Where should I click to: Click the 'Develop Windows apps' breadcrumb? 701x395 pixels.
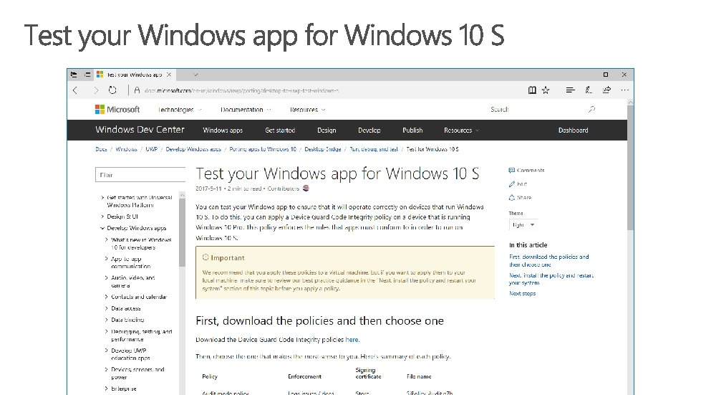click(193, 149)
